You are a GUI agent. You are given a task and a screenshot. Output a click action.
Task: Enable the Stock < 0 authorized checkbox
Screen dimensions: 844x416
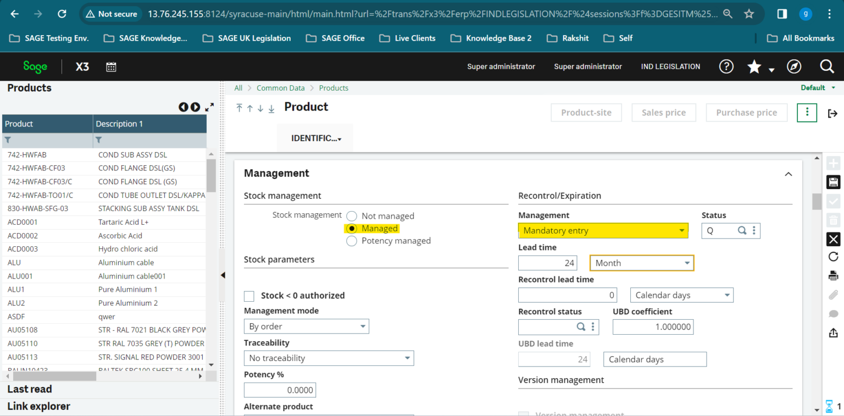[249, 296]
